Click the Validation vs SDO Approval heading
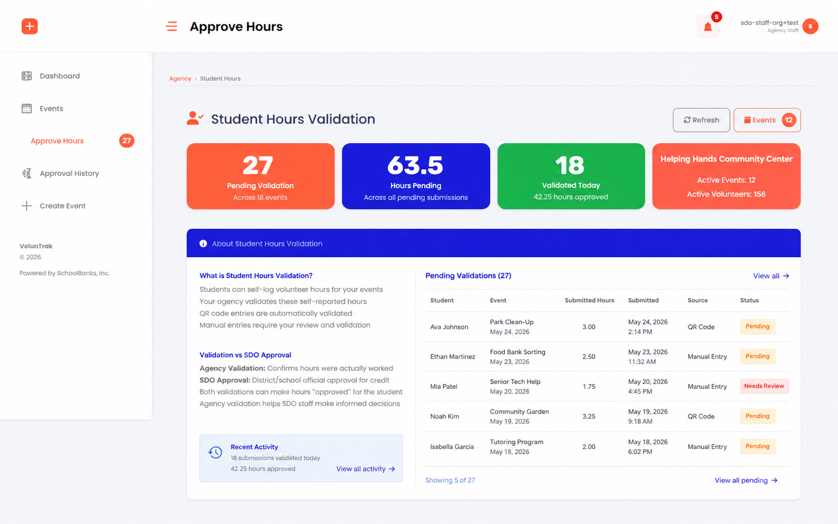 pos(245,355)
